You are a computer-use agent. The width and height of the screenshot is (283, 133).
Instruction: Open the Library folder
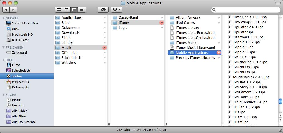tap(81, 42)
